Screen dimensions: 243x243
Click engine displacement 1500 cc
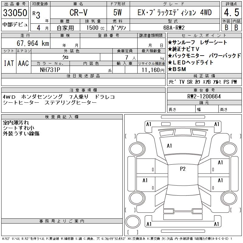click(x=95, y=28)
